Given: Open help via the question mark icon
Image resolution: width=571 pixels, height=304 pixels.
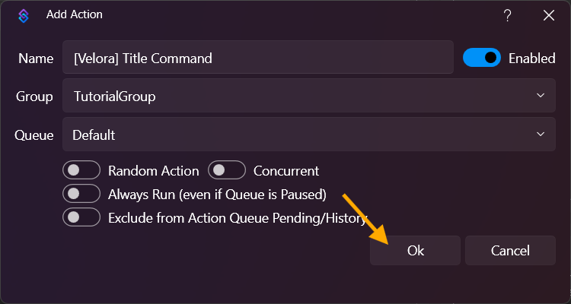Looking at the screenshot, I should [508, 14].
